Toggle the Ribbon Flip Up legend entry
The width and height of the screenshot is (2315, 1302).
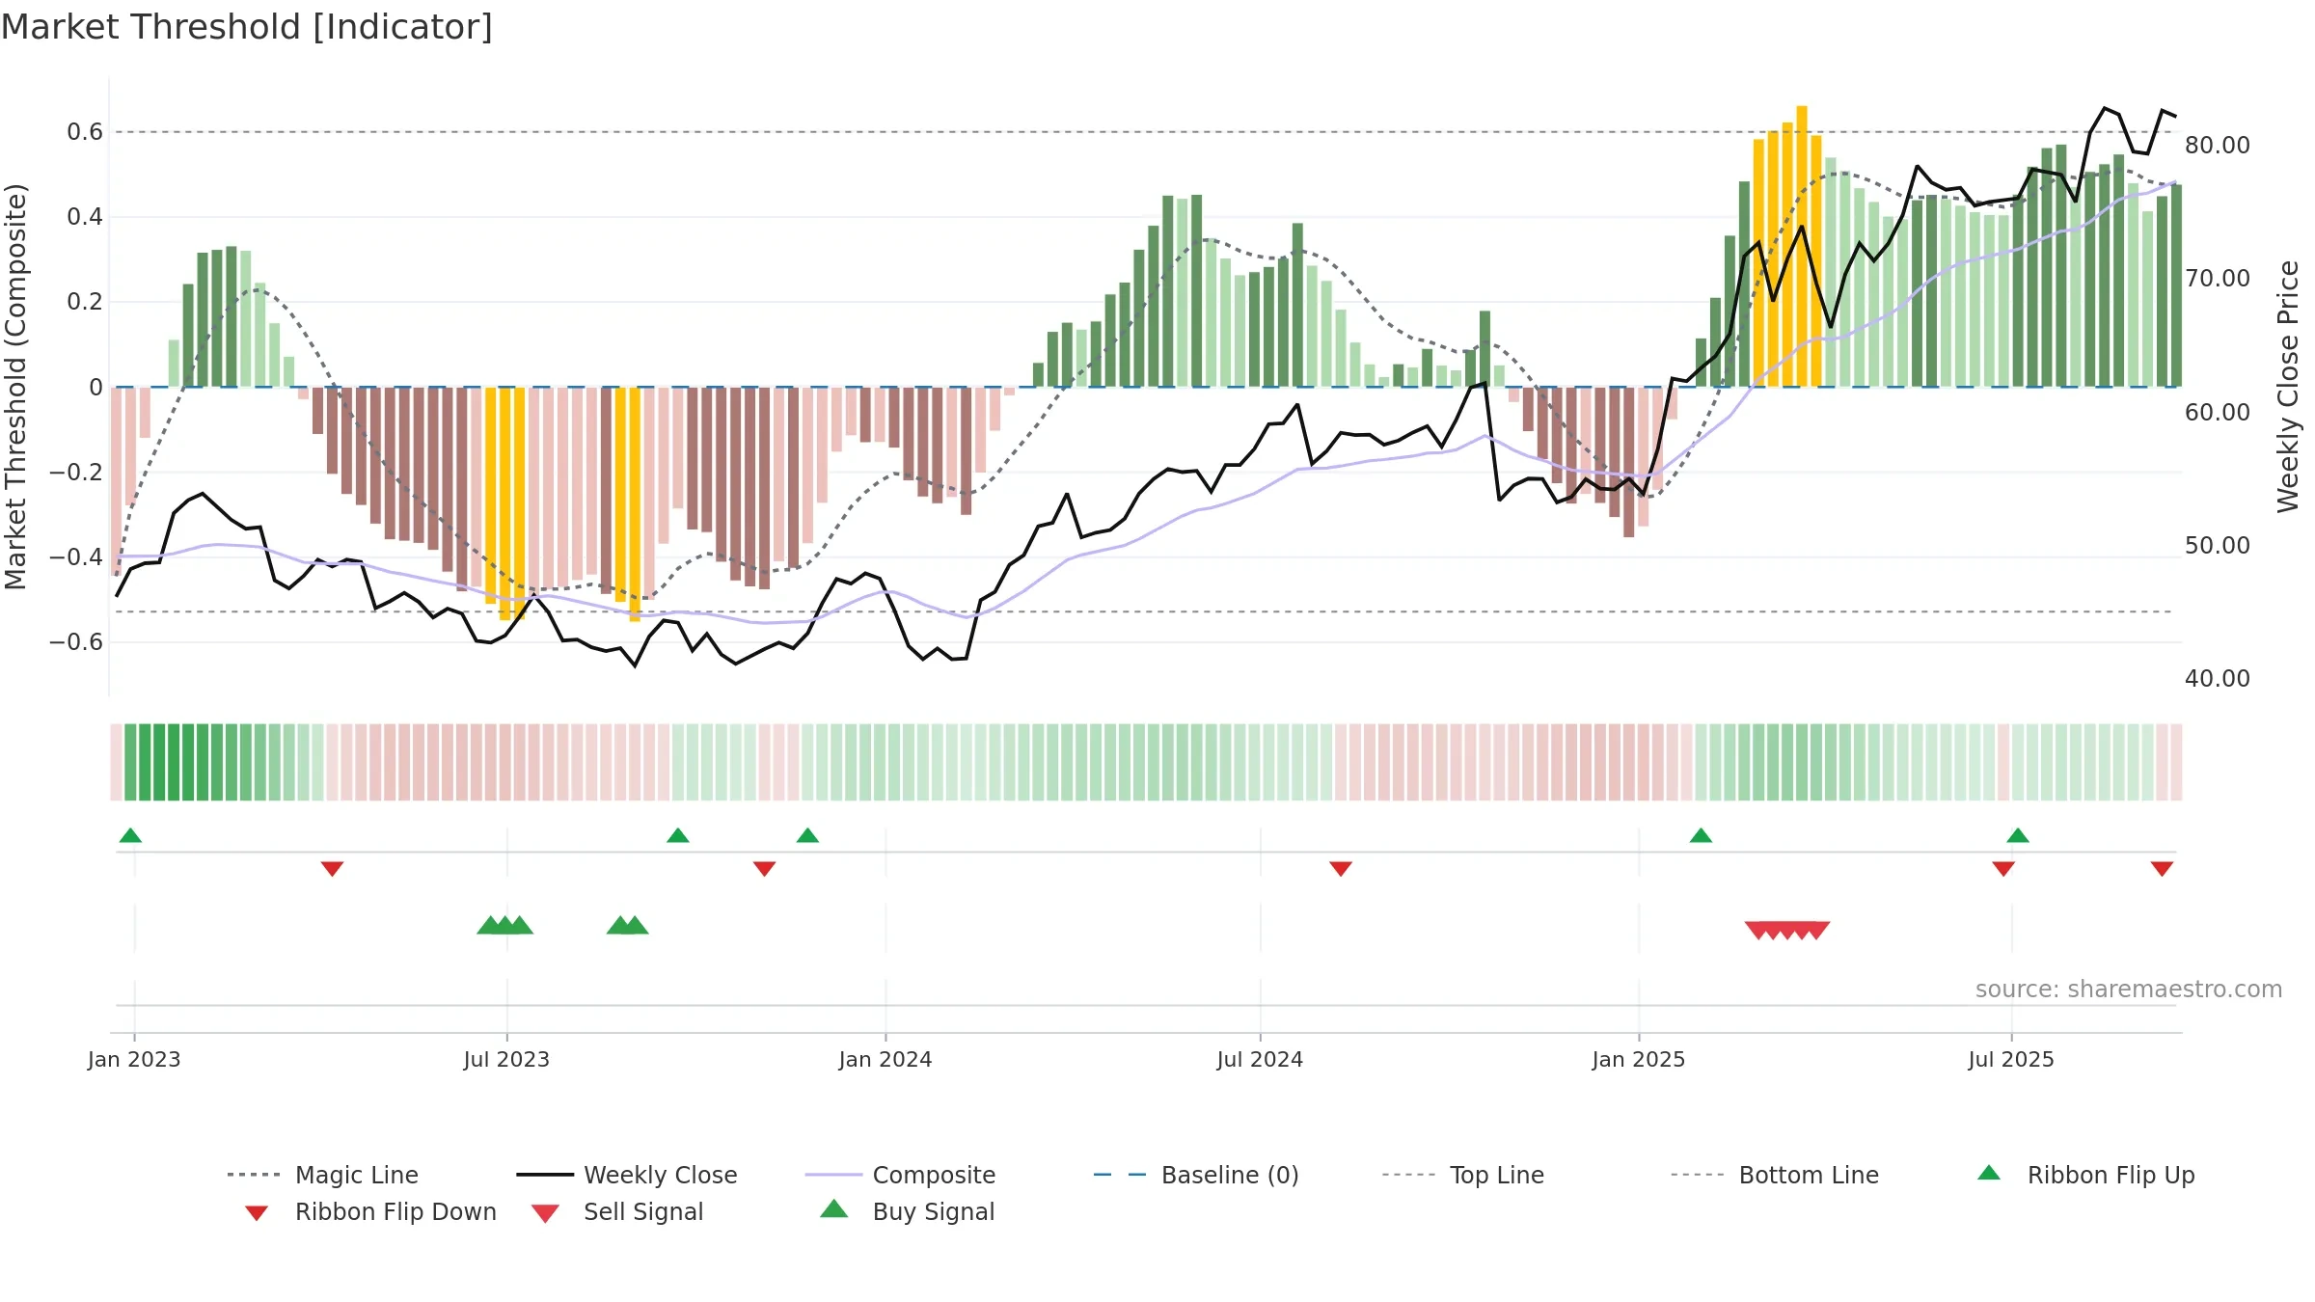point(2086,1175)
